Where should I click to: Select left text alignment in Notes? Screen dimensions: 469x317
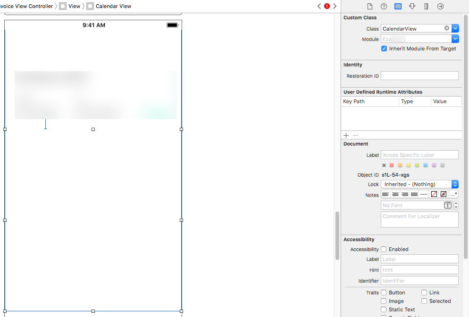pyautogui.click(x=386, y=194)
